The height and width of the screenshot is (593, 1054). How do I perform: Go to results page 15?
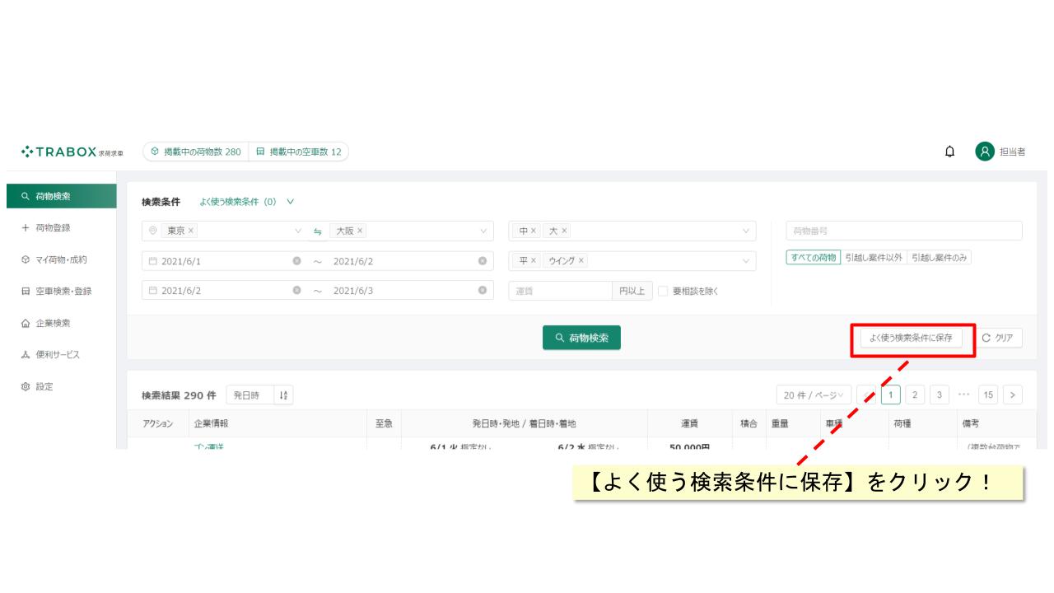(988, 395)
